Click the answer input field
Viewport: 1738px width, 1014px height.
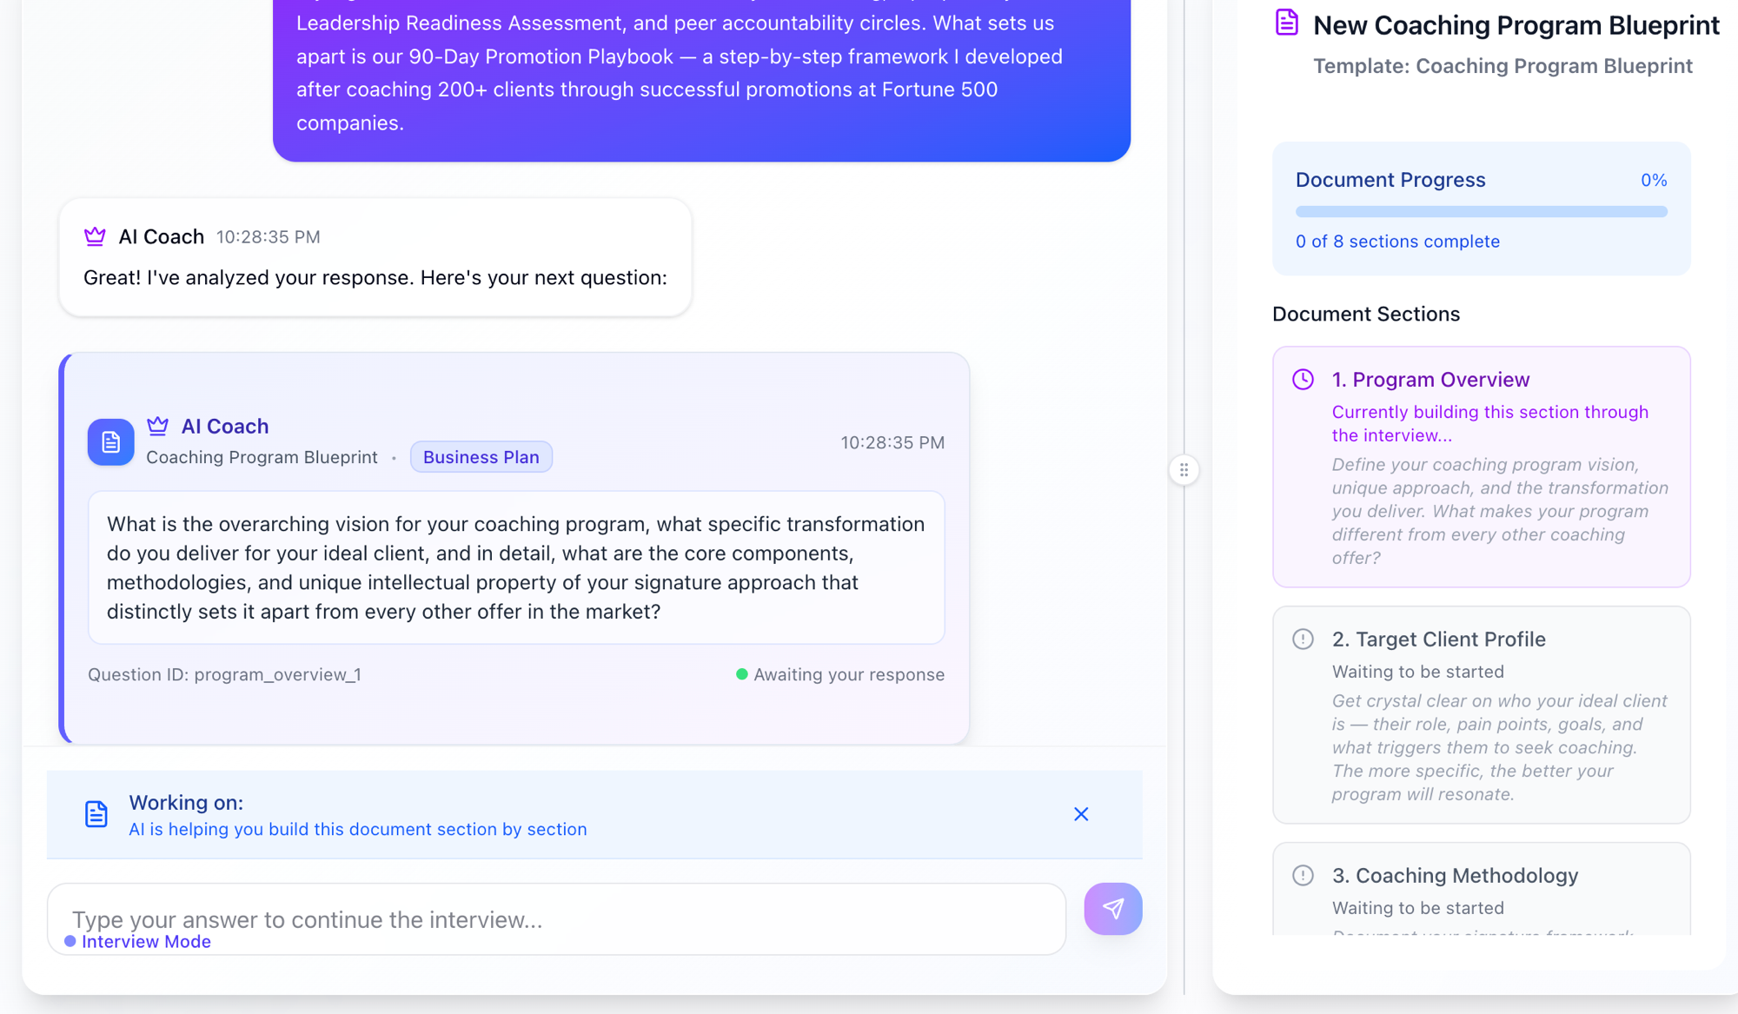pos(556,918)
